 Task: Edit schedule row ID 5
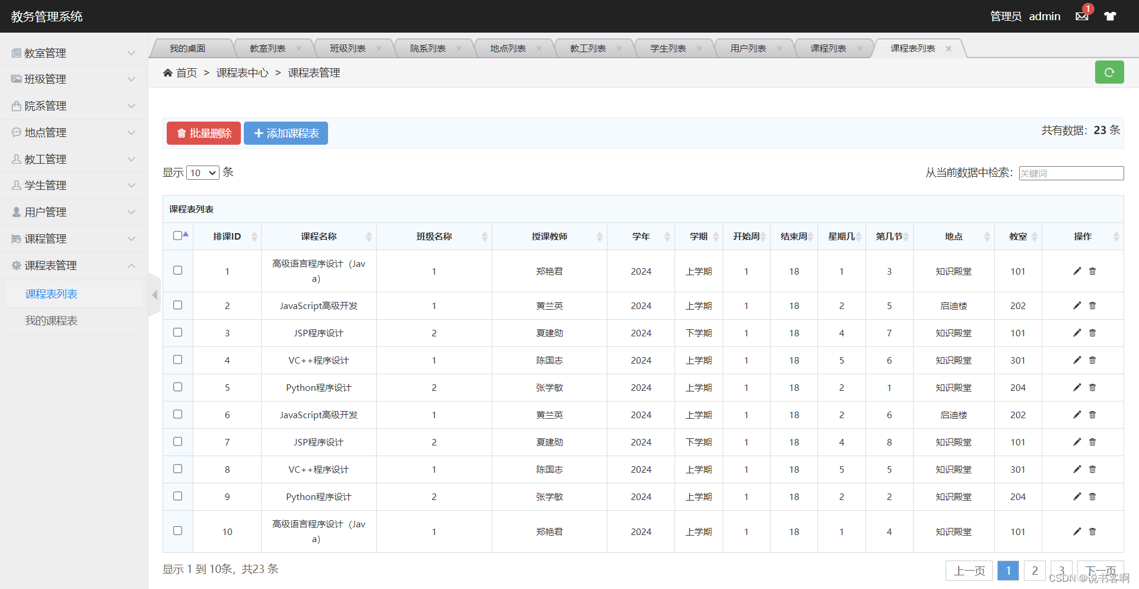[1077, 387]
